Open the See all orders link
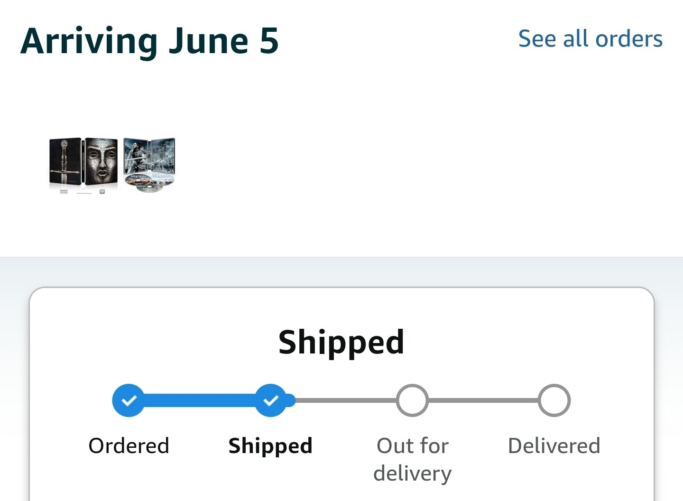Screen dimensions: 683x501 pyautogui.click(x=590, y=39)
